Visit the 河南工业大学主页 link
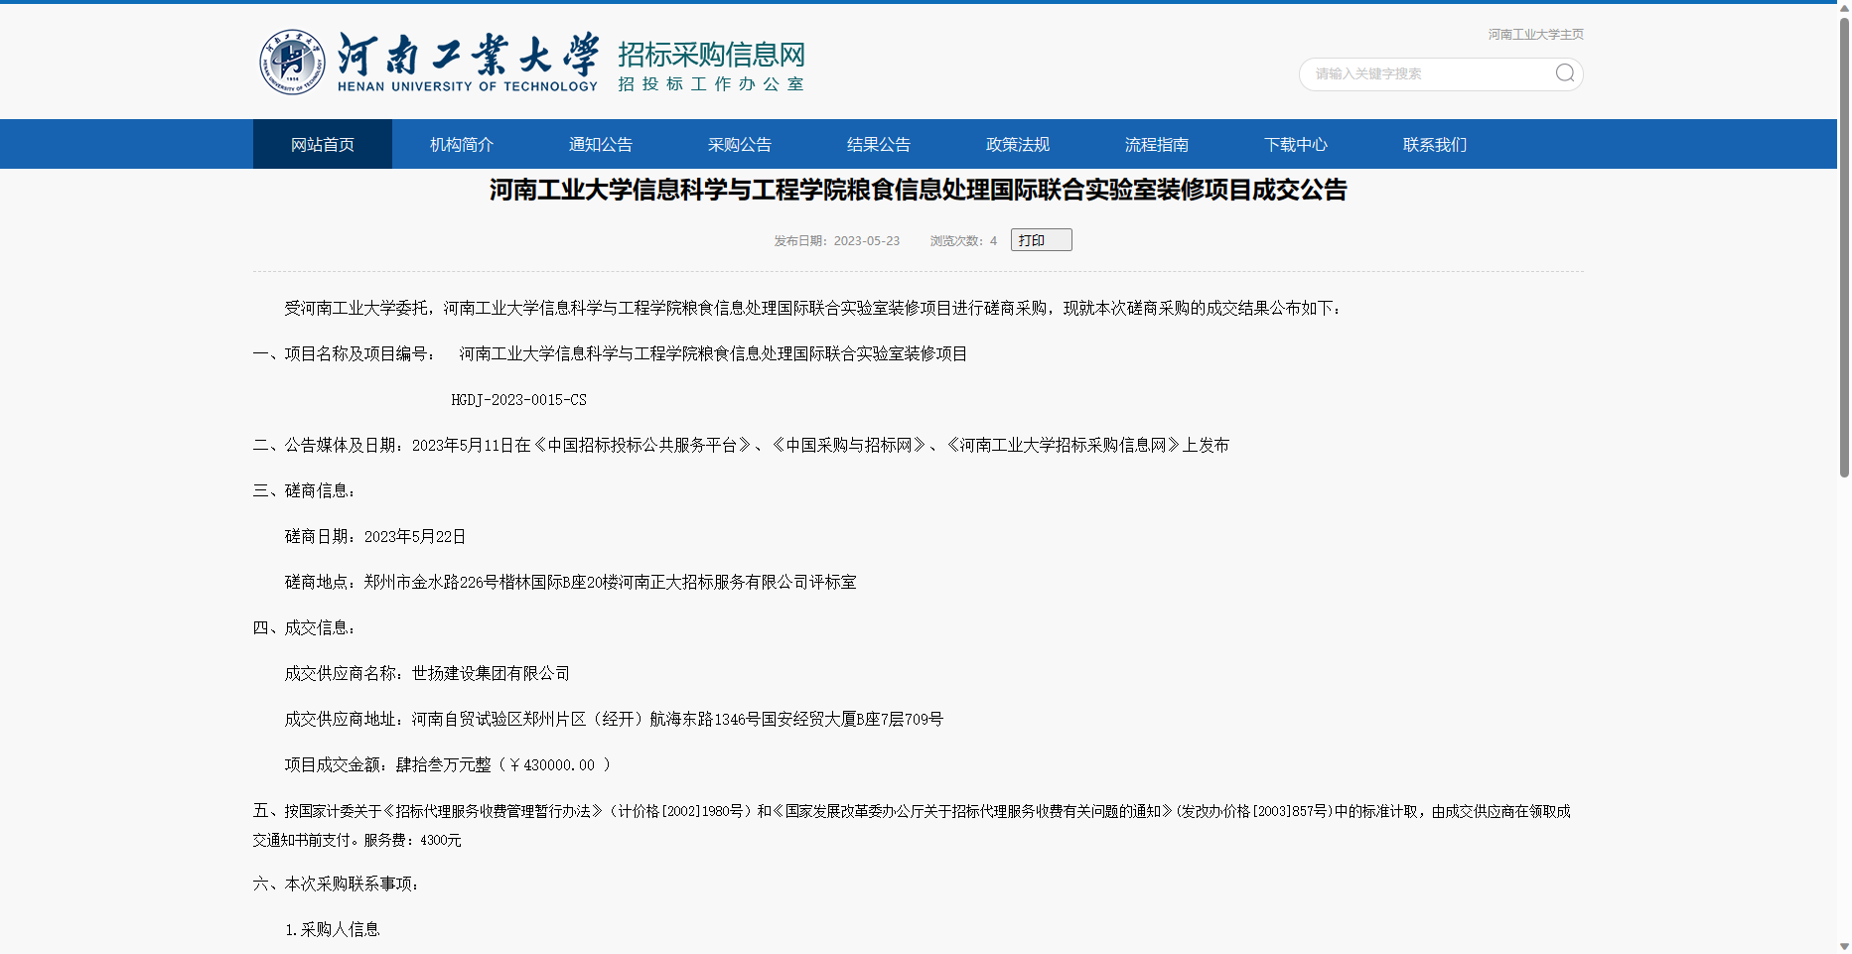Viewport: 1852px width, 954px height. [x=1534, y=34]
